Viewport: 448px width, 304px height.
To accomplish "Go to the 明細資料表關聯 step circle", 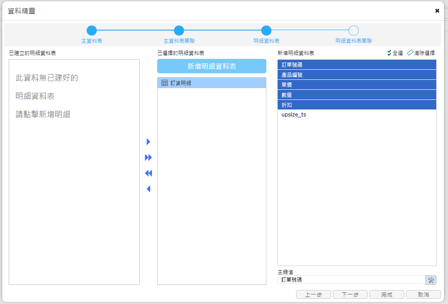I will point(354,30).
